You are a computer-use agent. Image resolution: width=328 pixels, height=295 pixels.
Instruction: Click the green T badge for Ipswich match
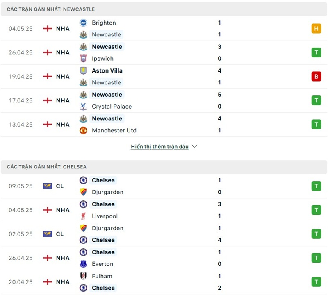[316, 52]
